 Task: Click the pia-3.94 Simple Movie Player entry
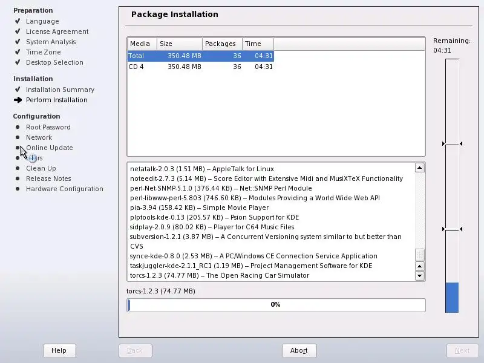coord(200,208)
